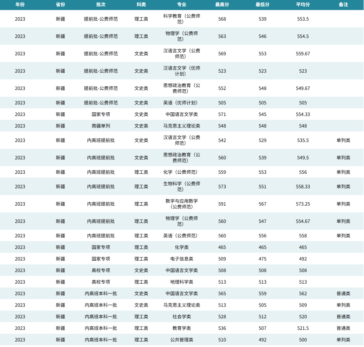Click the 社会学类 major cell
Viewport: 364px width, 347px height.
[x=182, y=317]
